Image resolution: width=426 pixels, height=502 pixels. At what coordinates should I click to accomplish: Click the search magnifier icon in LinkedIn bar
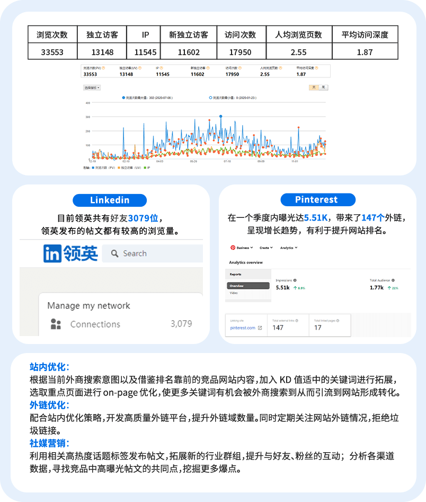tap(114, 253)
